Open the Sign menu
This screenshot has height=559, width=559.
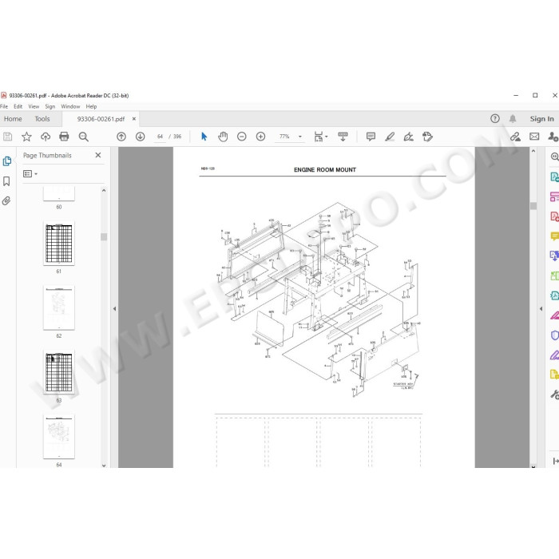[50, 106]
